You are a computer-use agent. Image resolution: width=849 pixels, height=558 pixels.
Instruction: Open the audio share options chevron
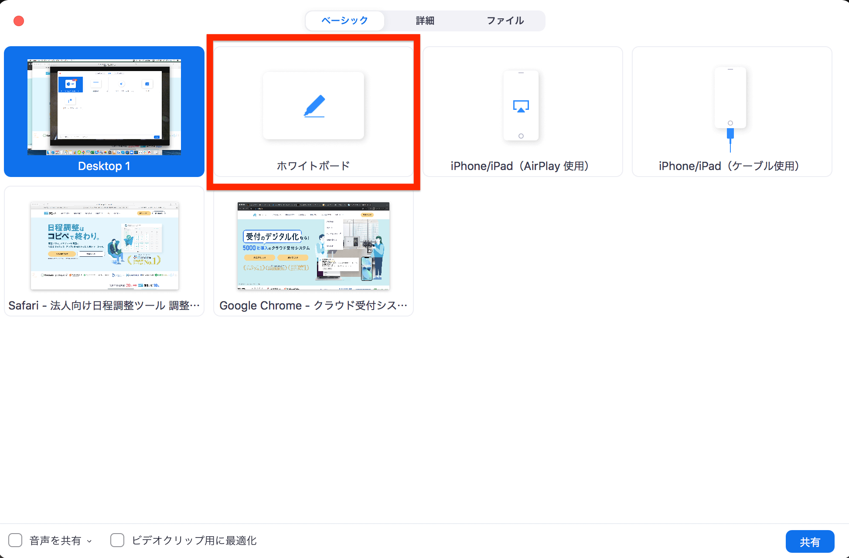point(90,541)
